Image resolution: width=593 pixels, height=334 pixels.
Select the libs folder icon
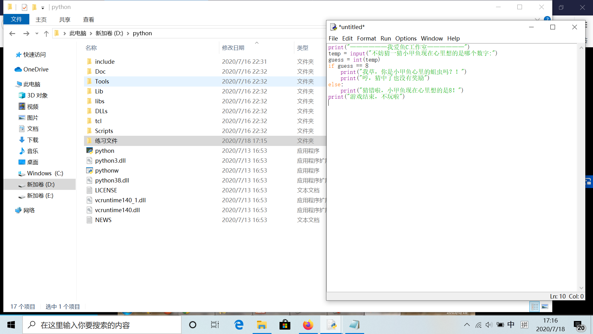(89, 101)
